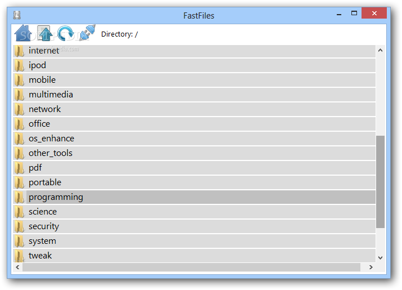Click the horizontal scrollbar thumb
The width and height of the screenshot is (402, 290).
[x=191, y=267]
